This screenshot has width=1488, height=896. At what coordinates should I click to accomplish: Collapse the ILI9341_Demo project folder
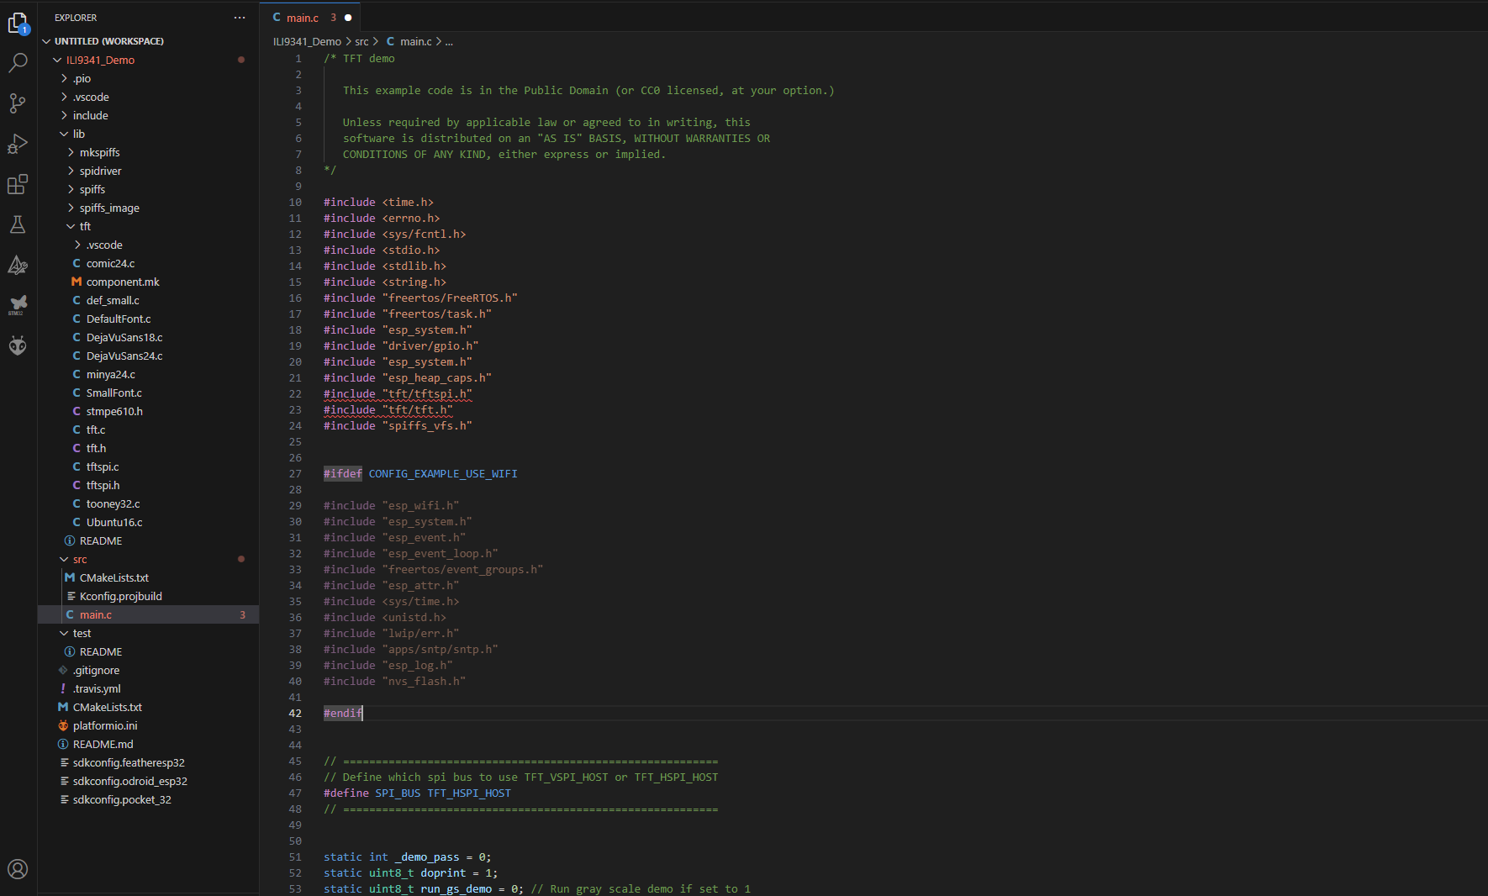click(57, 60)
